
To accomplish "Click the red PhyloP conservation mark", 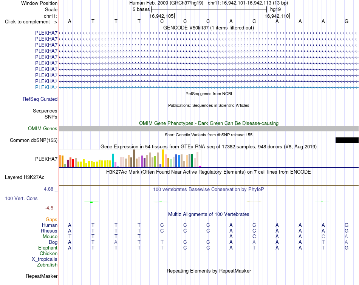I will [x=277, y=201].
